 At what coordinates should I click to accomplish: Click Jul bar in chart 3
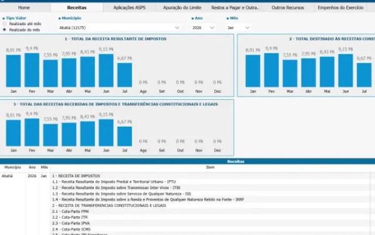[124, 137]
